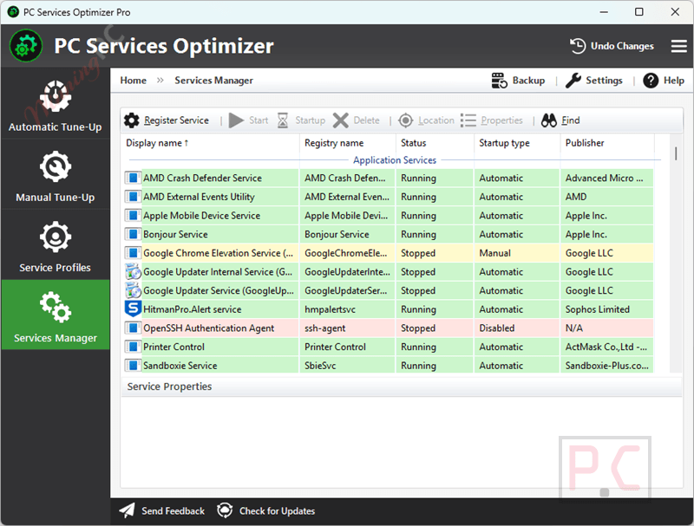The image size is (694, 526).
Task: Select AMD External Events Utility row
Action: 389,197
